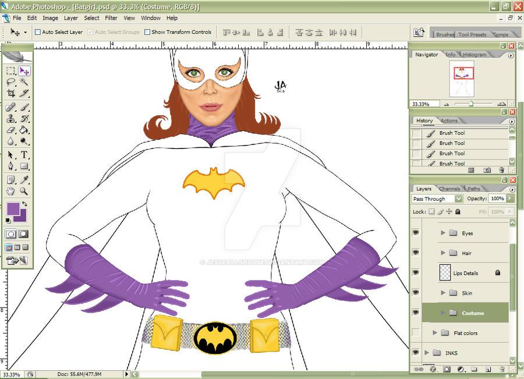Delete layer with Layers panel trash icon
524x379 pixels.
tap(502, 369)
